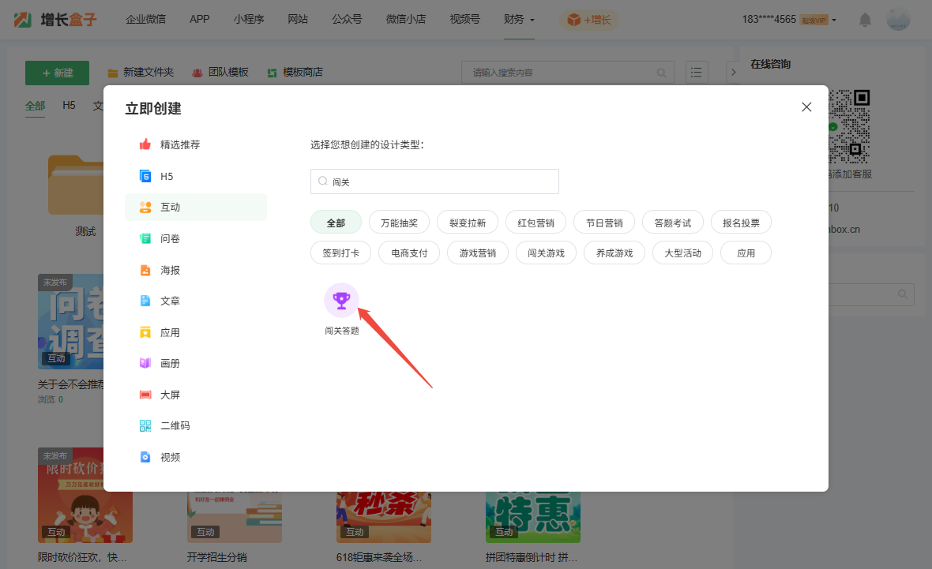Screen dimensions: 932x569
Task: Click the design type search field
Action: [434, 182]
